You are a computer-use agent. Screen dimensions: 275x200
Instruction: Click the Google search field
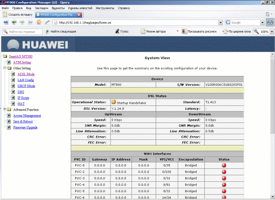click(x=242, y=22)
